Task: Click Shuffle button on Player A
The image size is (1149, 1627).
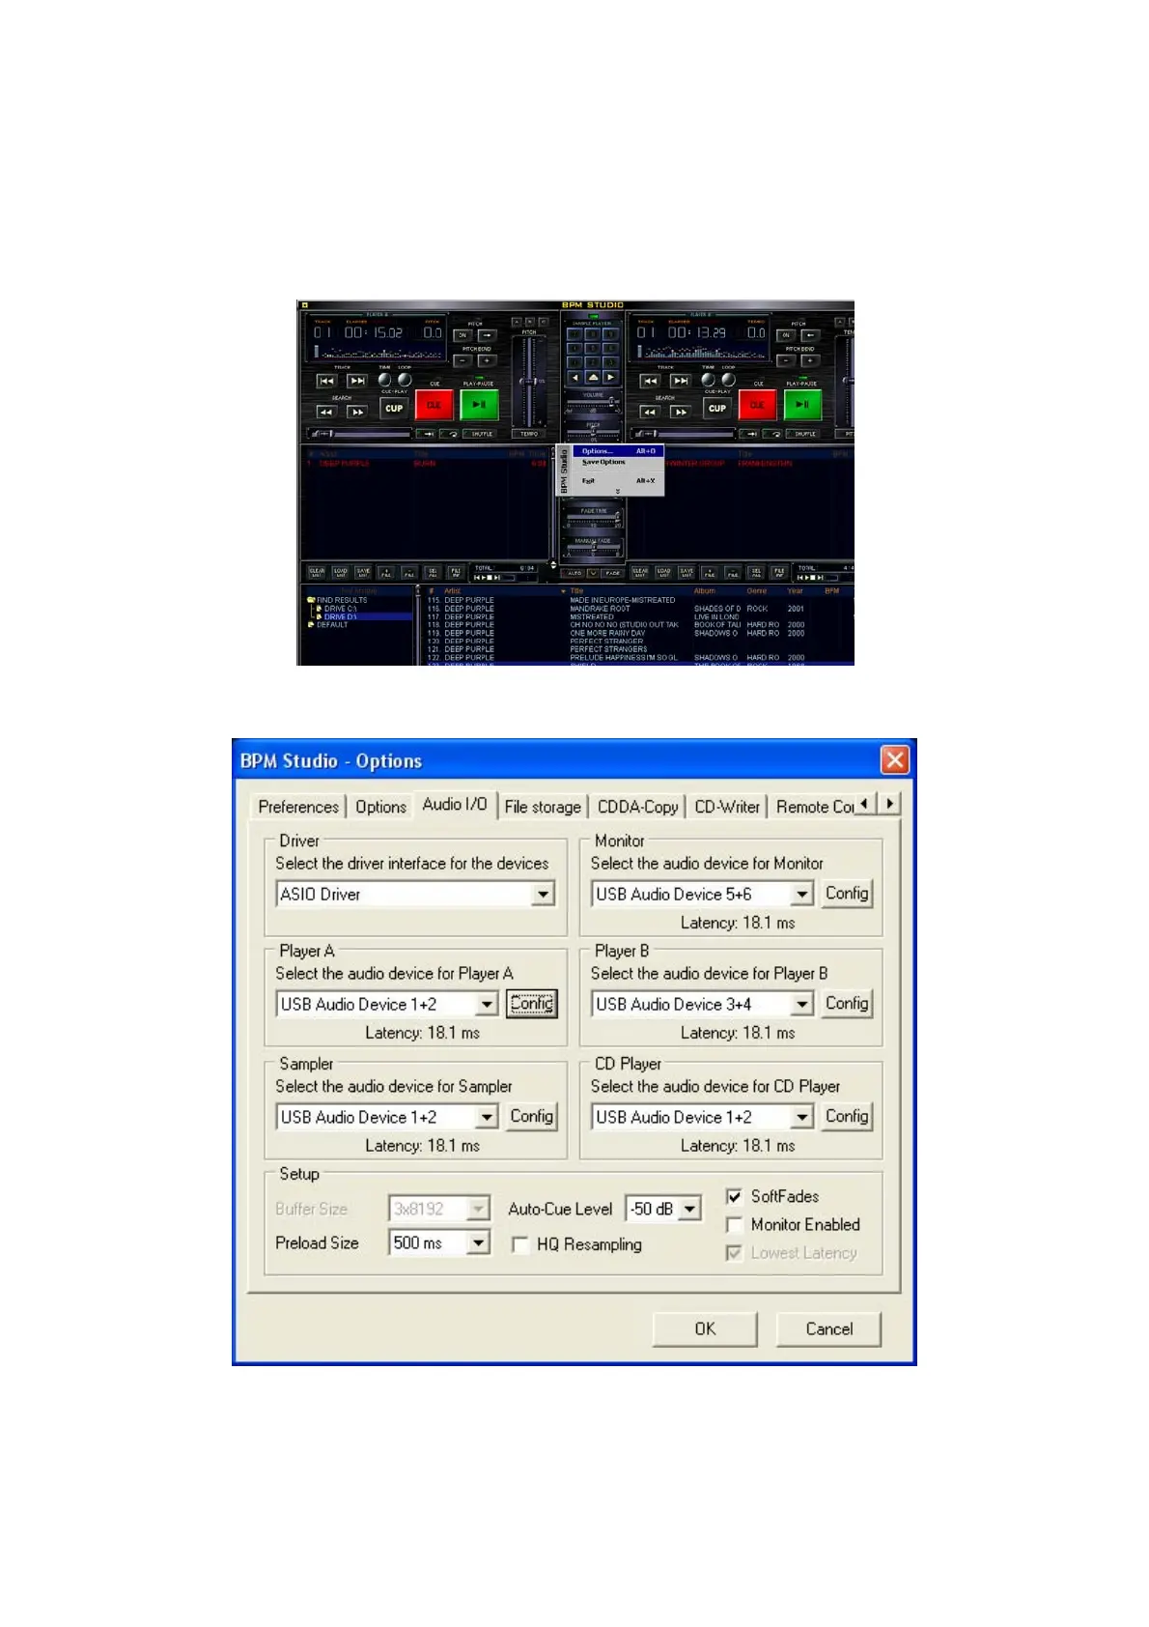Action: click(482, 434)
